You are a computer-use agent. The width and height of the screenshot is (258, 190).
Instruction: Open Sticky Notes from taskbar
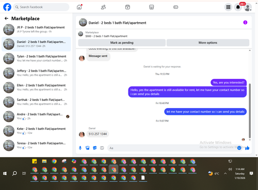35,161
